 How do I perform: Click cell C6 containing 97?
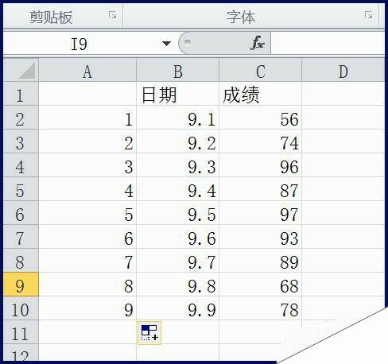point(261,213)
